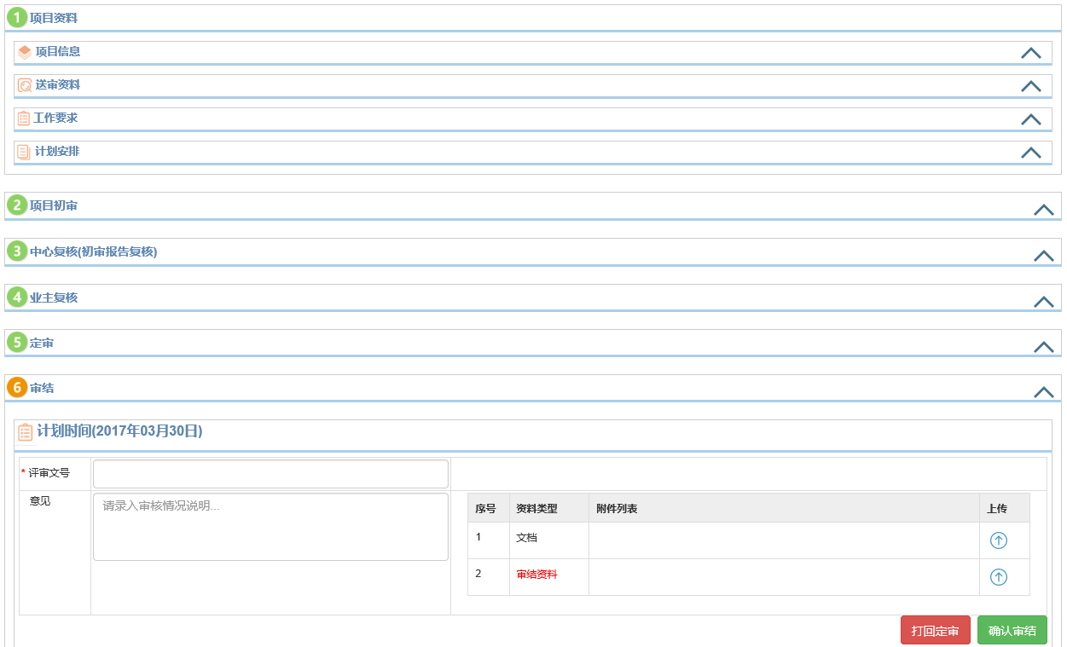Upload attachment for 文档 row

coord(999,540)
